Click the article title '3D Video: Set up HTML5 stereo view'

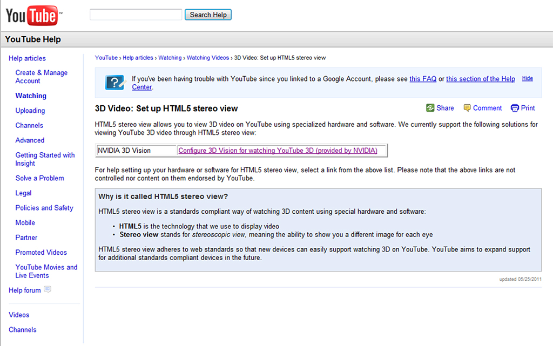[166, 108]
